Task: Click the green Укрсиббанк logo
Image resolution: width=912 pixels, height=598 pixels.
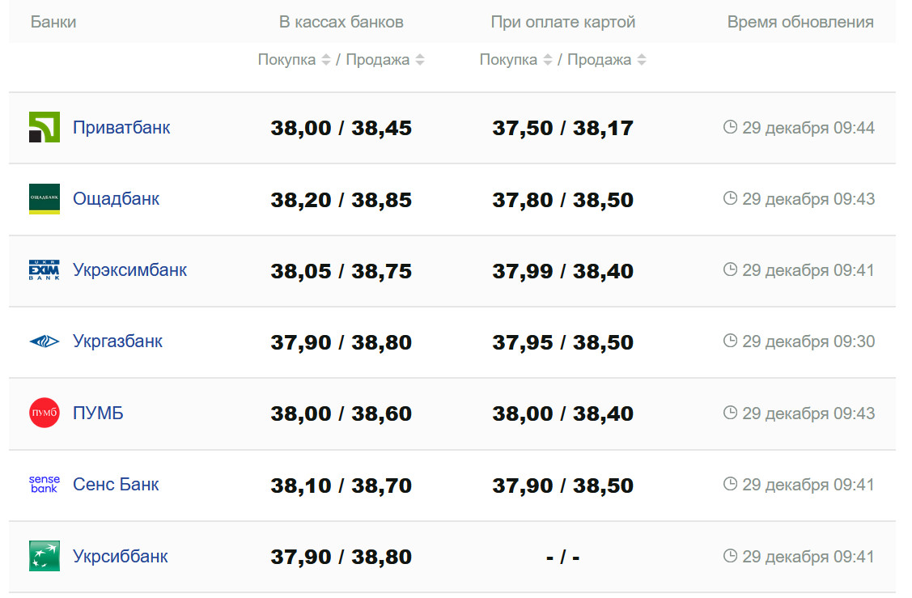Action: click(44, 556)
